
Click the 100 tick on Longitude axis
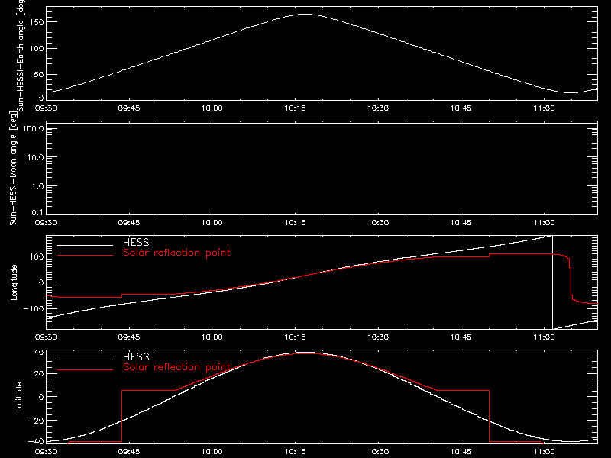coord(37,256)
